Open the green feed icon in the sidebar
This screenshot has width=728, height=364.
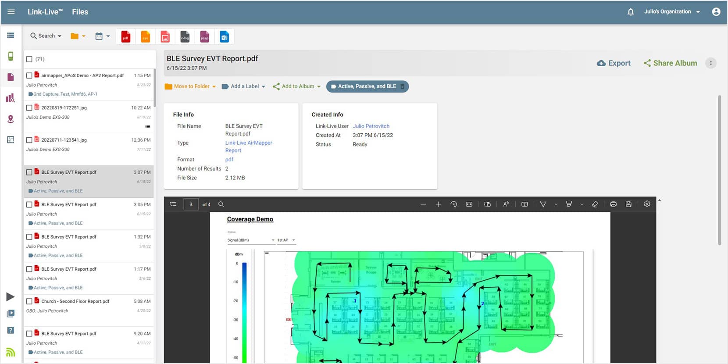pyautogui.click(x=11, y=352)
